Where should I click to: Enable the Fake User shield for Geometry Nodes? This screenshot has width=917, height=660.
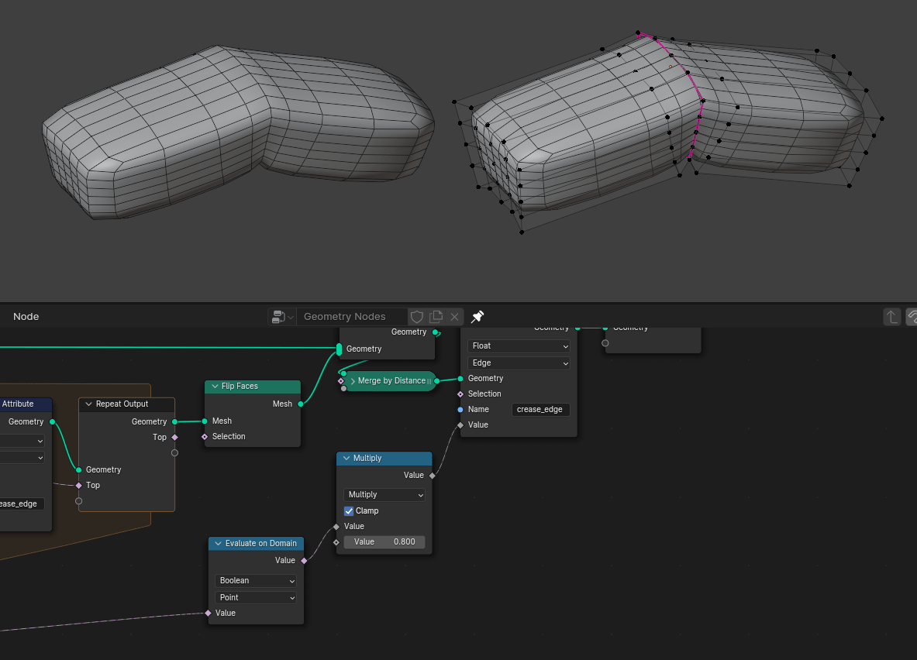[x=417, y=316]
